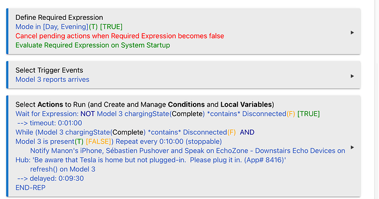Click Evaluate Required Expression on System Startup
The width and height of the screenshot is (379, 199).
pos(93,45)
